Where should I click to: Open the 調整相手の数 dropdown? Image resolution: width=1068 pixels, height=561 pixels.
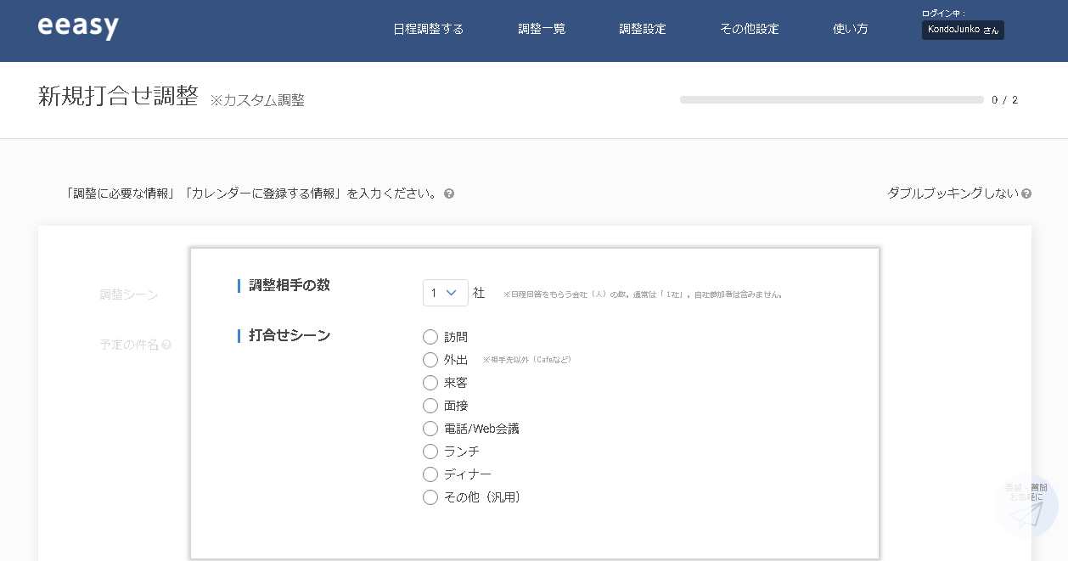(x=446, y=292)
